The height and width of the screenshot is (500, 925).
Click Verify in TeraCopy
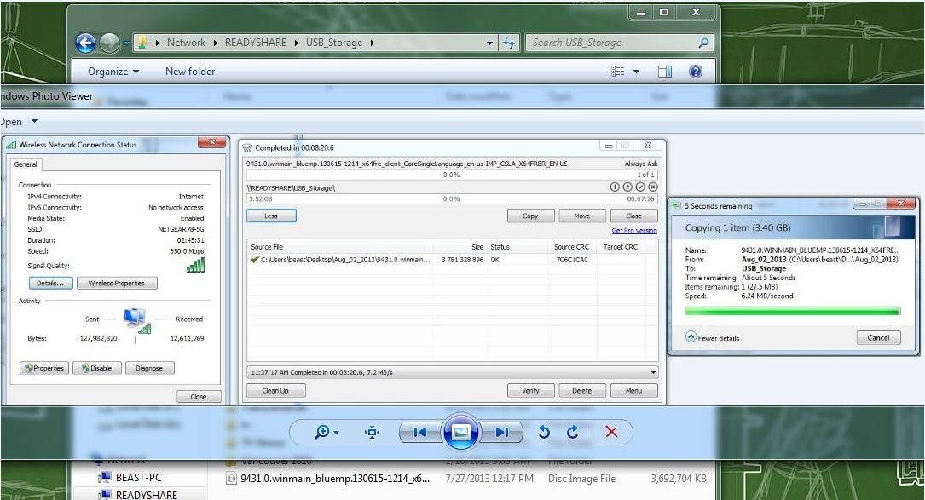(530, 390)
